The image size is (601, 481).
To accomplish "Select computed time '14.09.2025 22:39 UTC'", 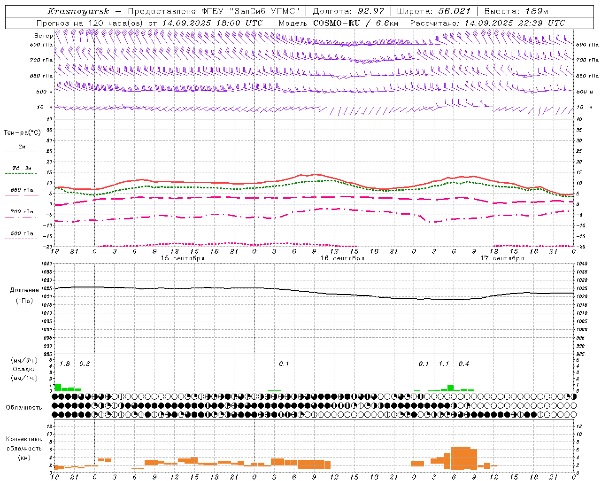I will pos(515,23).
